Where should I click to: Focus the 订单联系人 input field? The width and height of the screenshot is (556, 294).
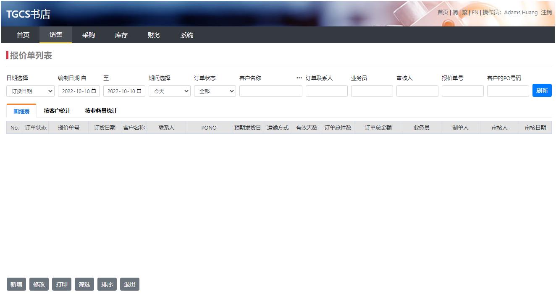[327, 91]
